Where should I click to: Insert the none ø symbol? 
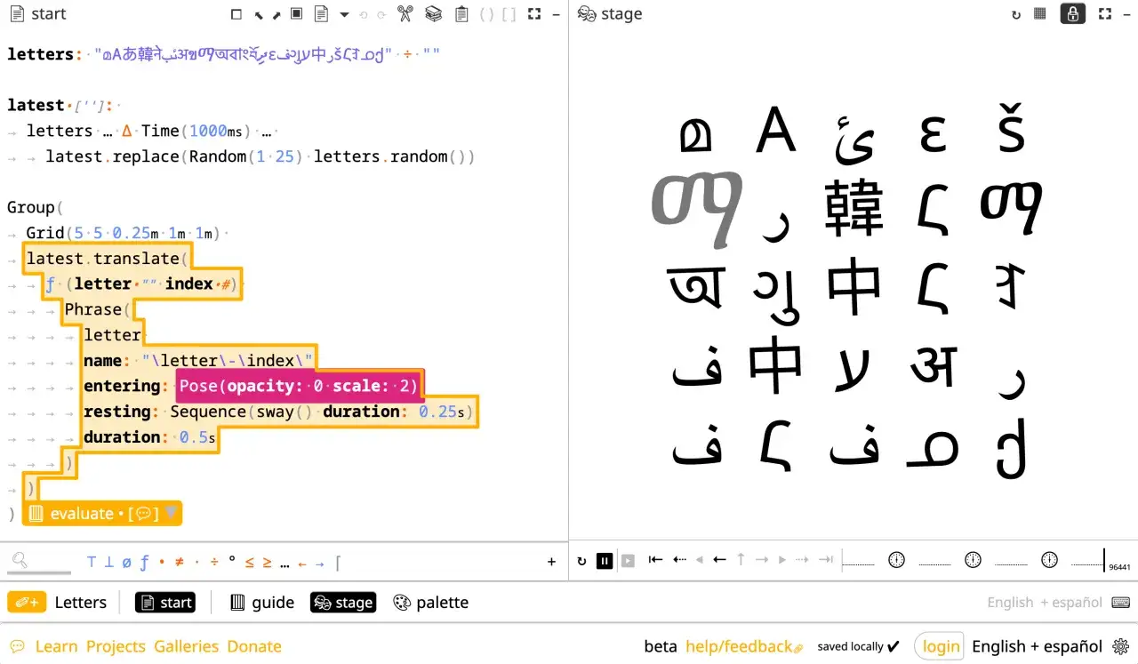click(x=126, y=562)
